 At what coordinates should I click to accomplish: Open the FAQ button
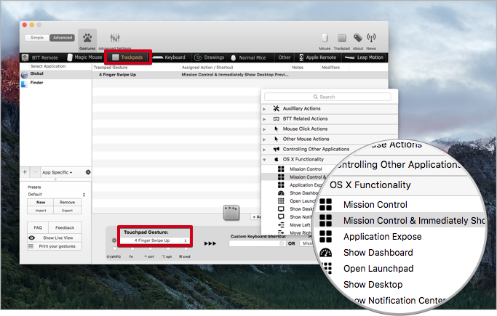[x=38, y=227]
